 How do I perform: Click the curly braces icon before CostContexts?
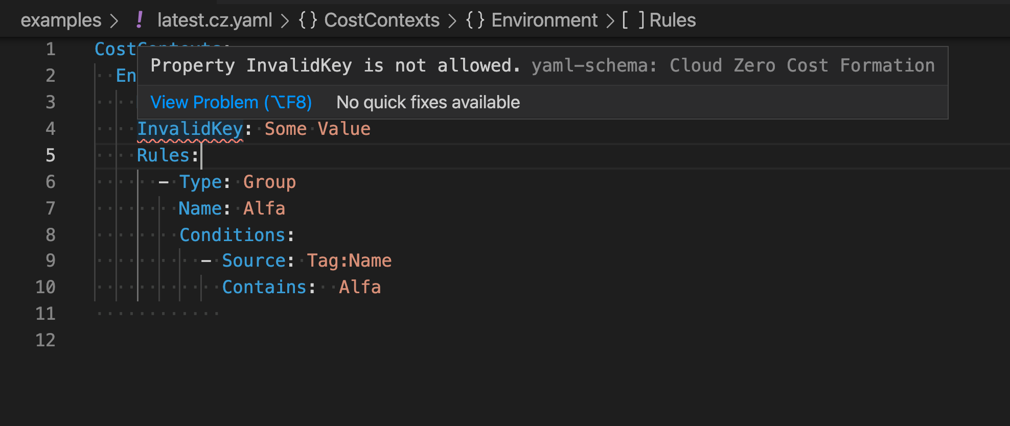tap(308, 20)
